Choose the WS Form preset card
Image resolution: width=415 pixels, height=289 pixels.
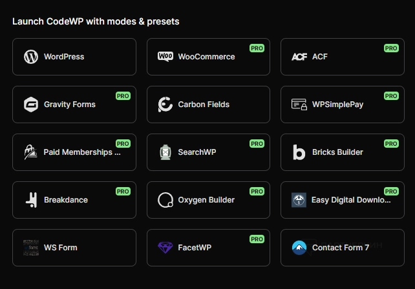(x=74, y=248)
